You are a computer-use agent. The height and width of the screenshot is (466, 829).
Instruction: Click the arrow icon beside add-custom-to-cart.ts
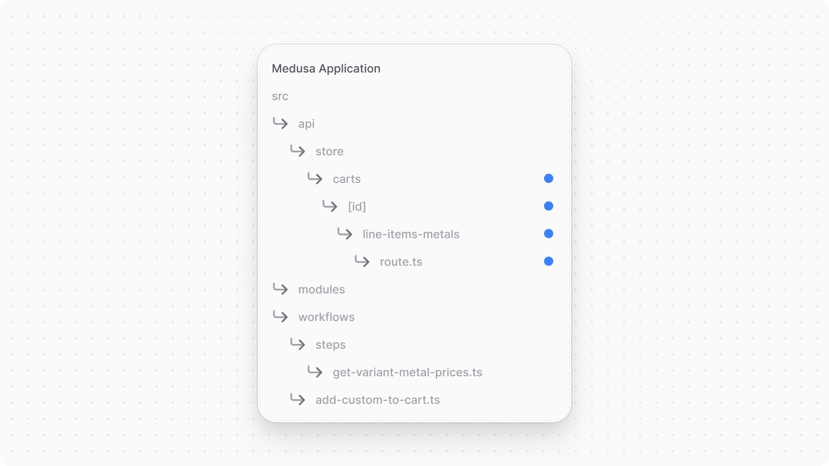click(298, 399)
